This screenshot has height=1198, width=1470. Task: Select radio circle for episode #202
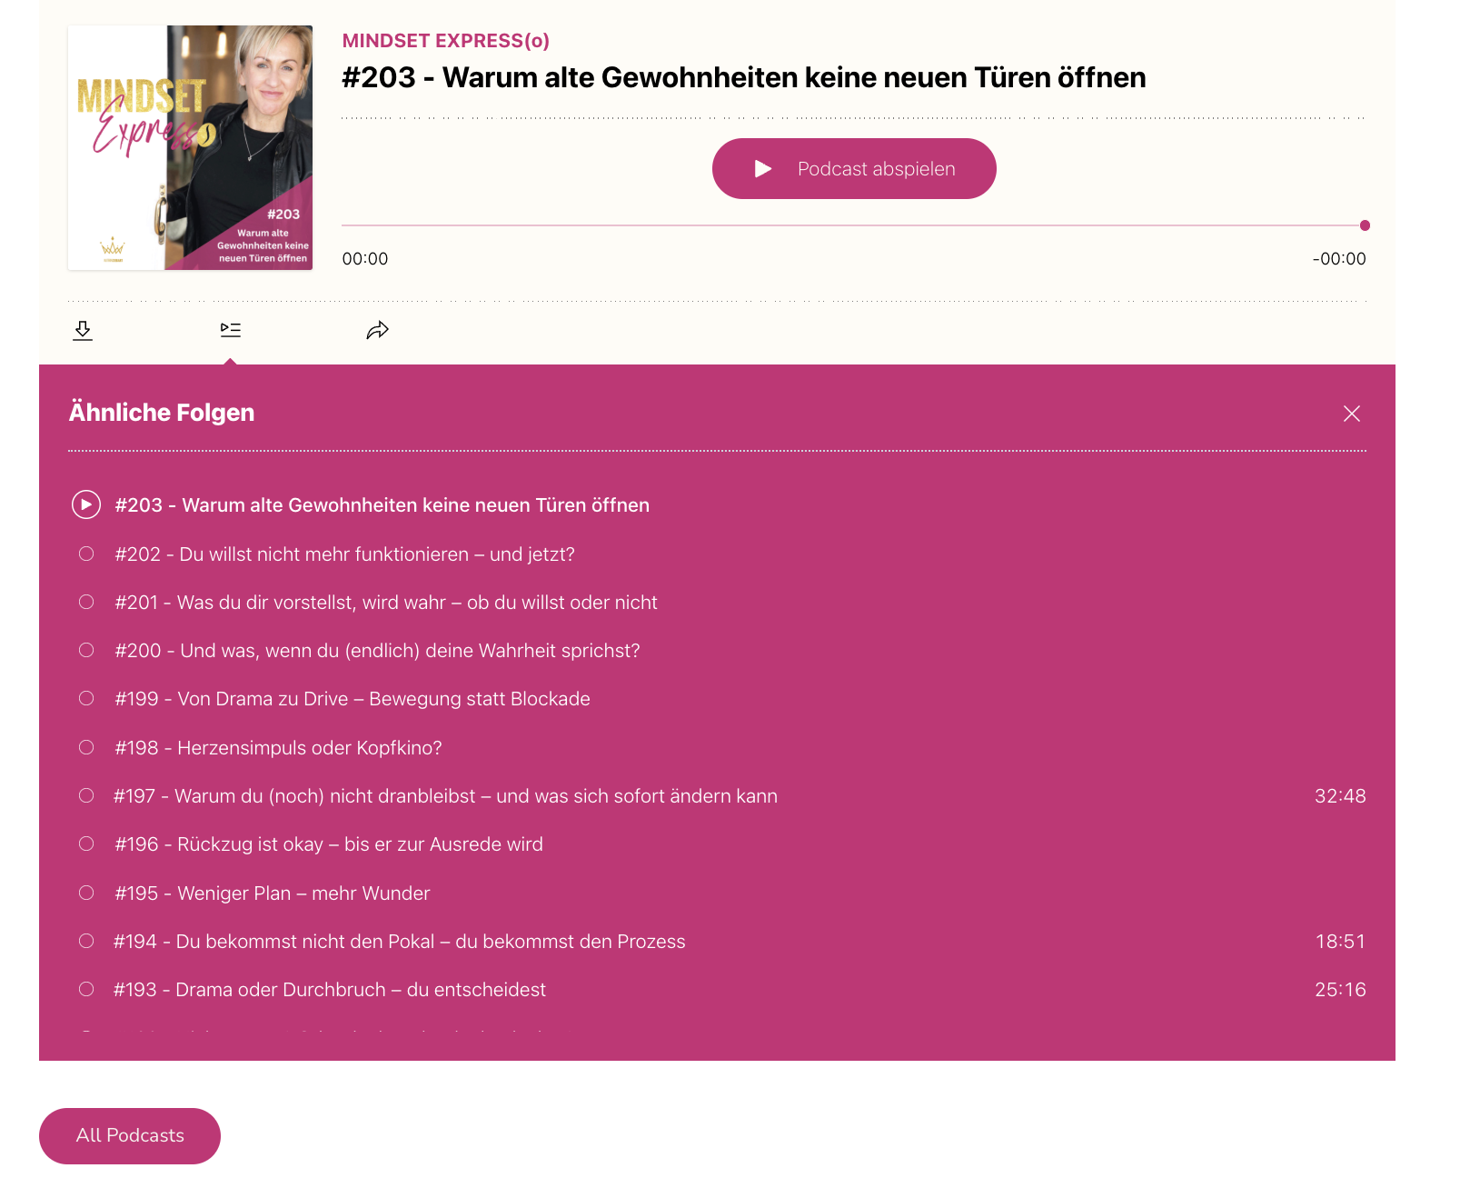pos(86,554)
